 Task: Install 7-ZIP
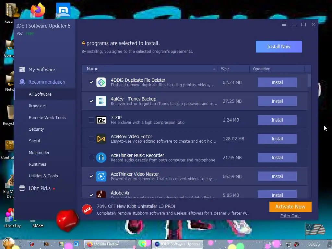click(x=277, y=120)
